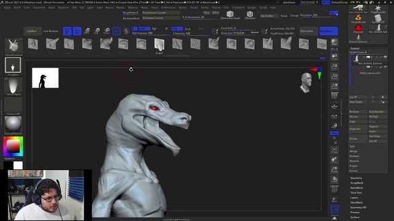Open the Help menu
394x221 pixels.
[x=273, y=7]
